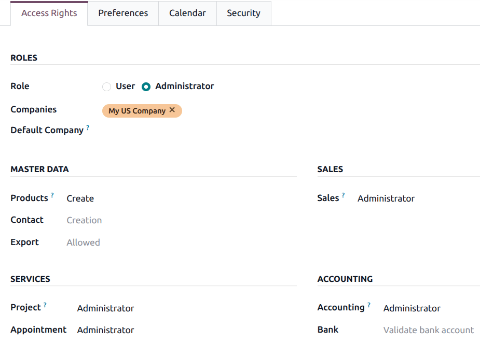Click the SERVICES section heading
The width and height of the screenshot is (480, 343).
click(30, 279)
